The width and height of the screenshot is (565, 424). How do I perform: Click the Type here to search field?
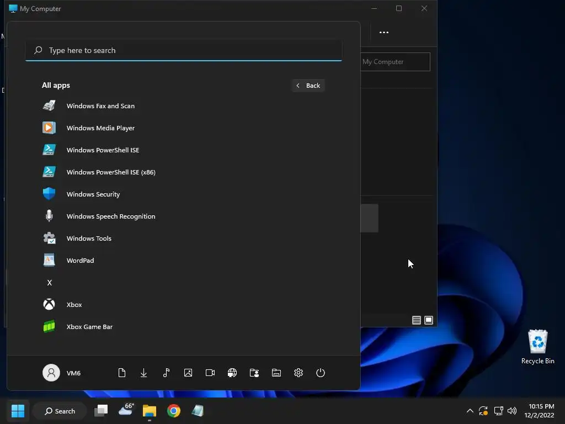[184, 50]
